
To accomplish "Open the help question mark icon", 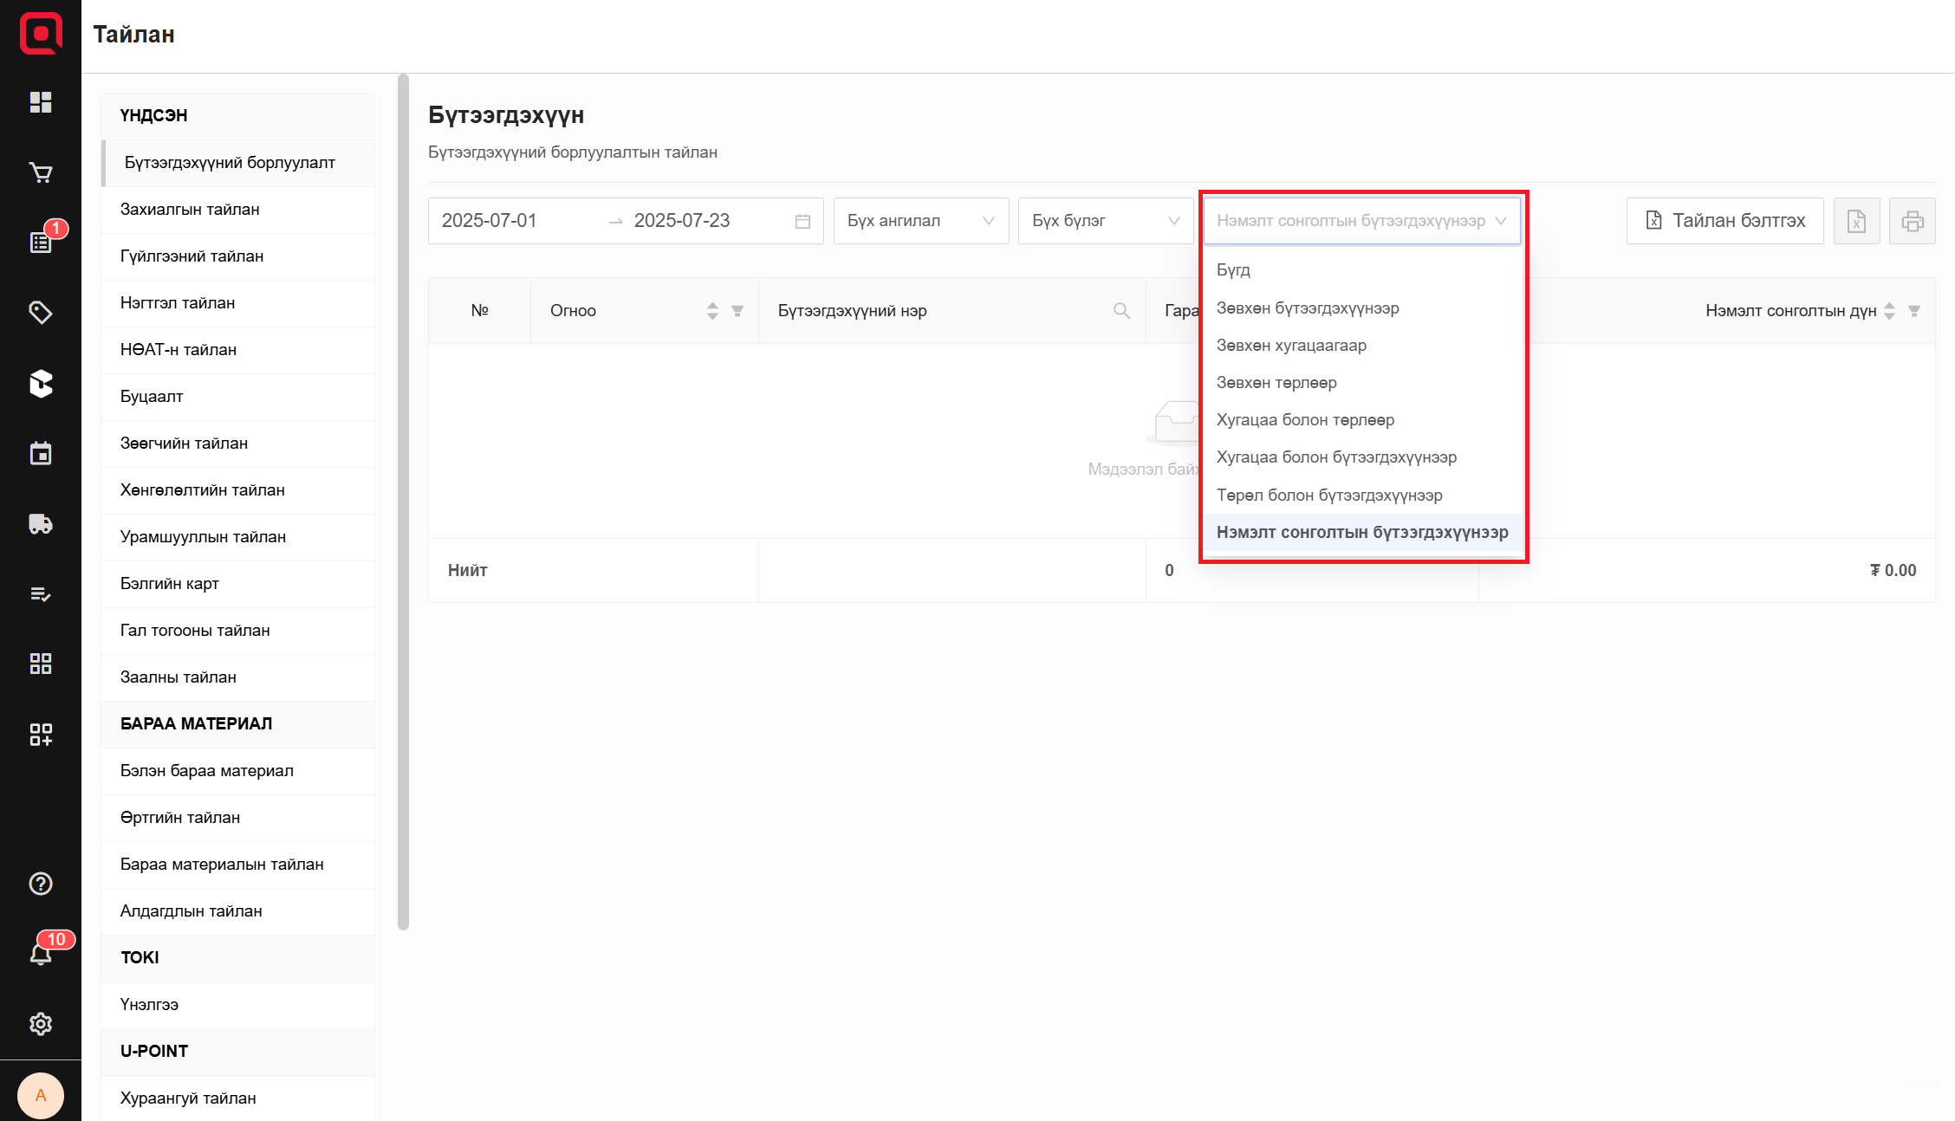I will tap(41, 884).
